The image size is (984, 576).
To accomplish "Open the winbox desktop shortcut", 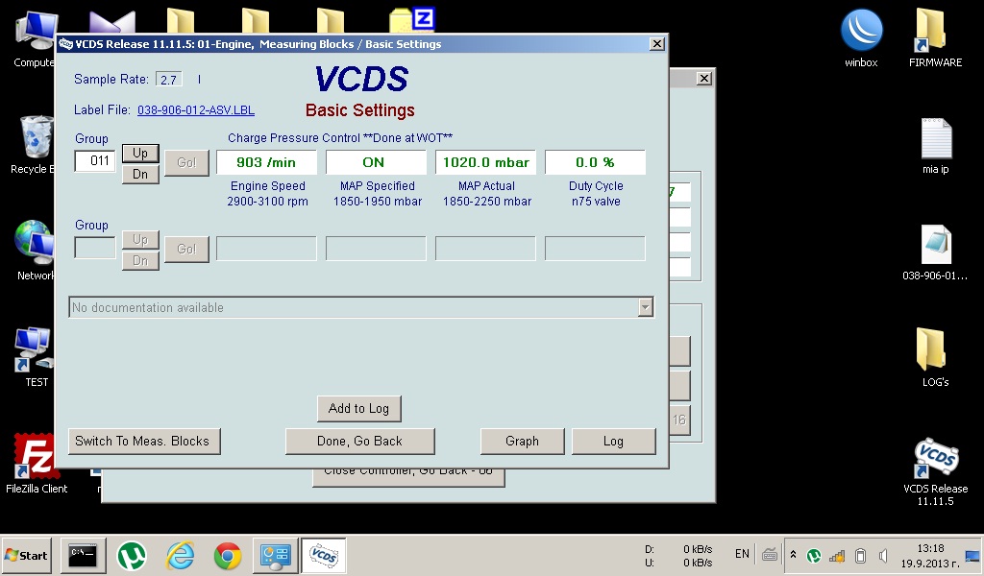I will pos(861,32).
